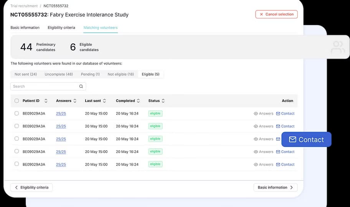
Task: Click the eye icon in last row
Action: (256, 164)
